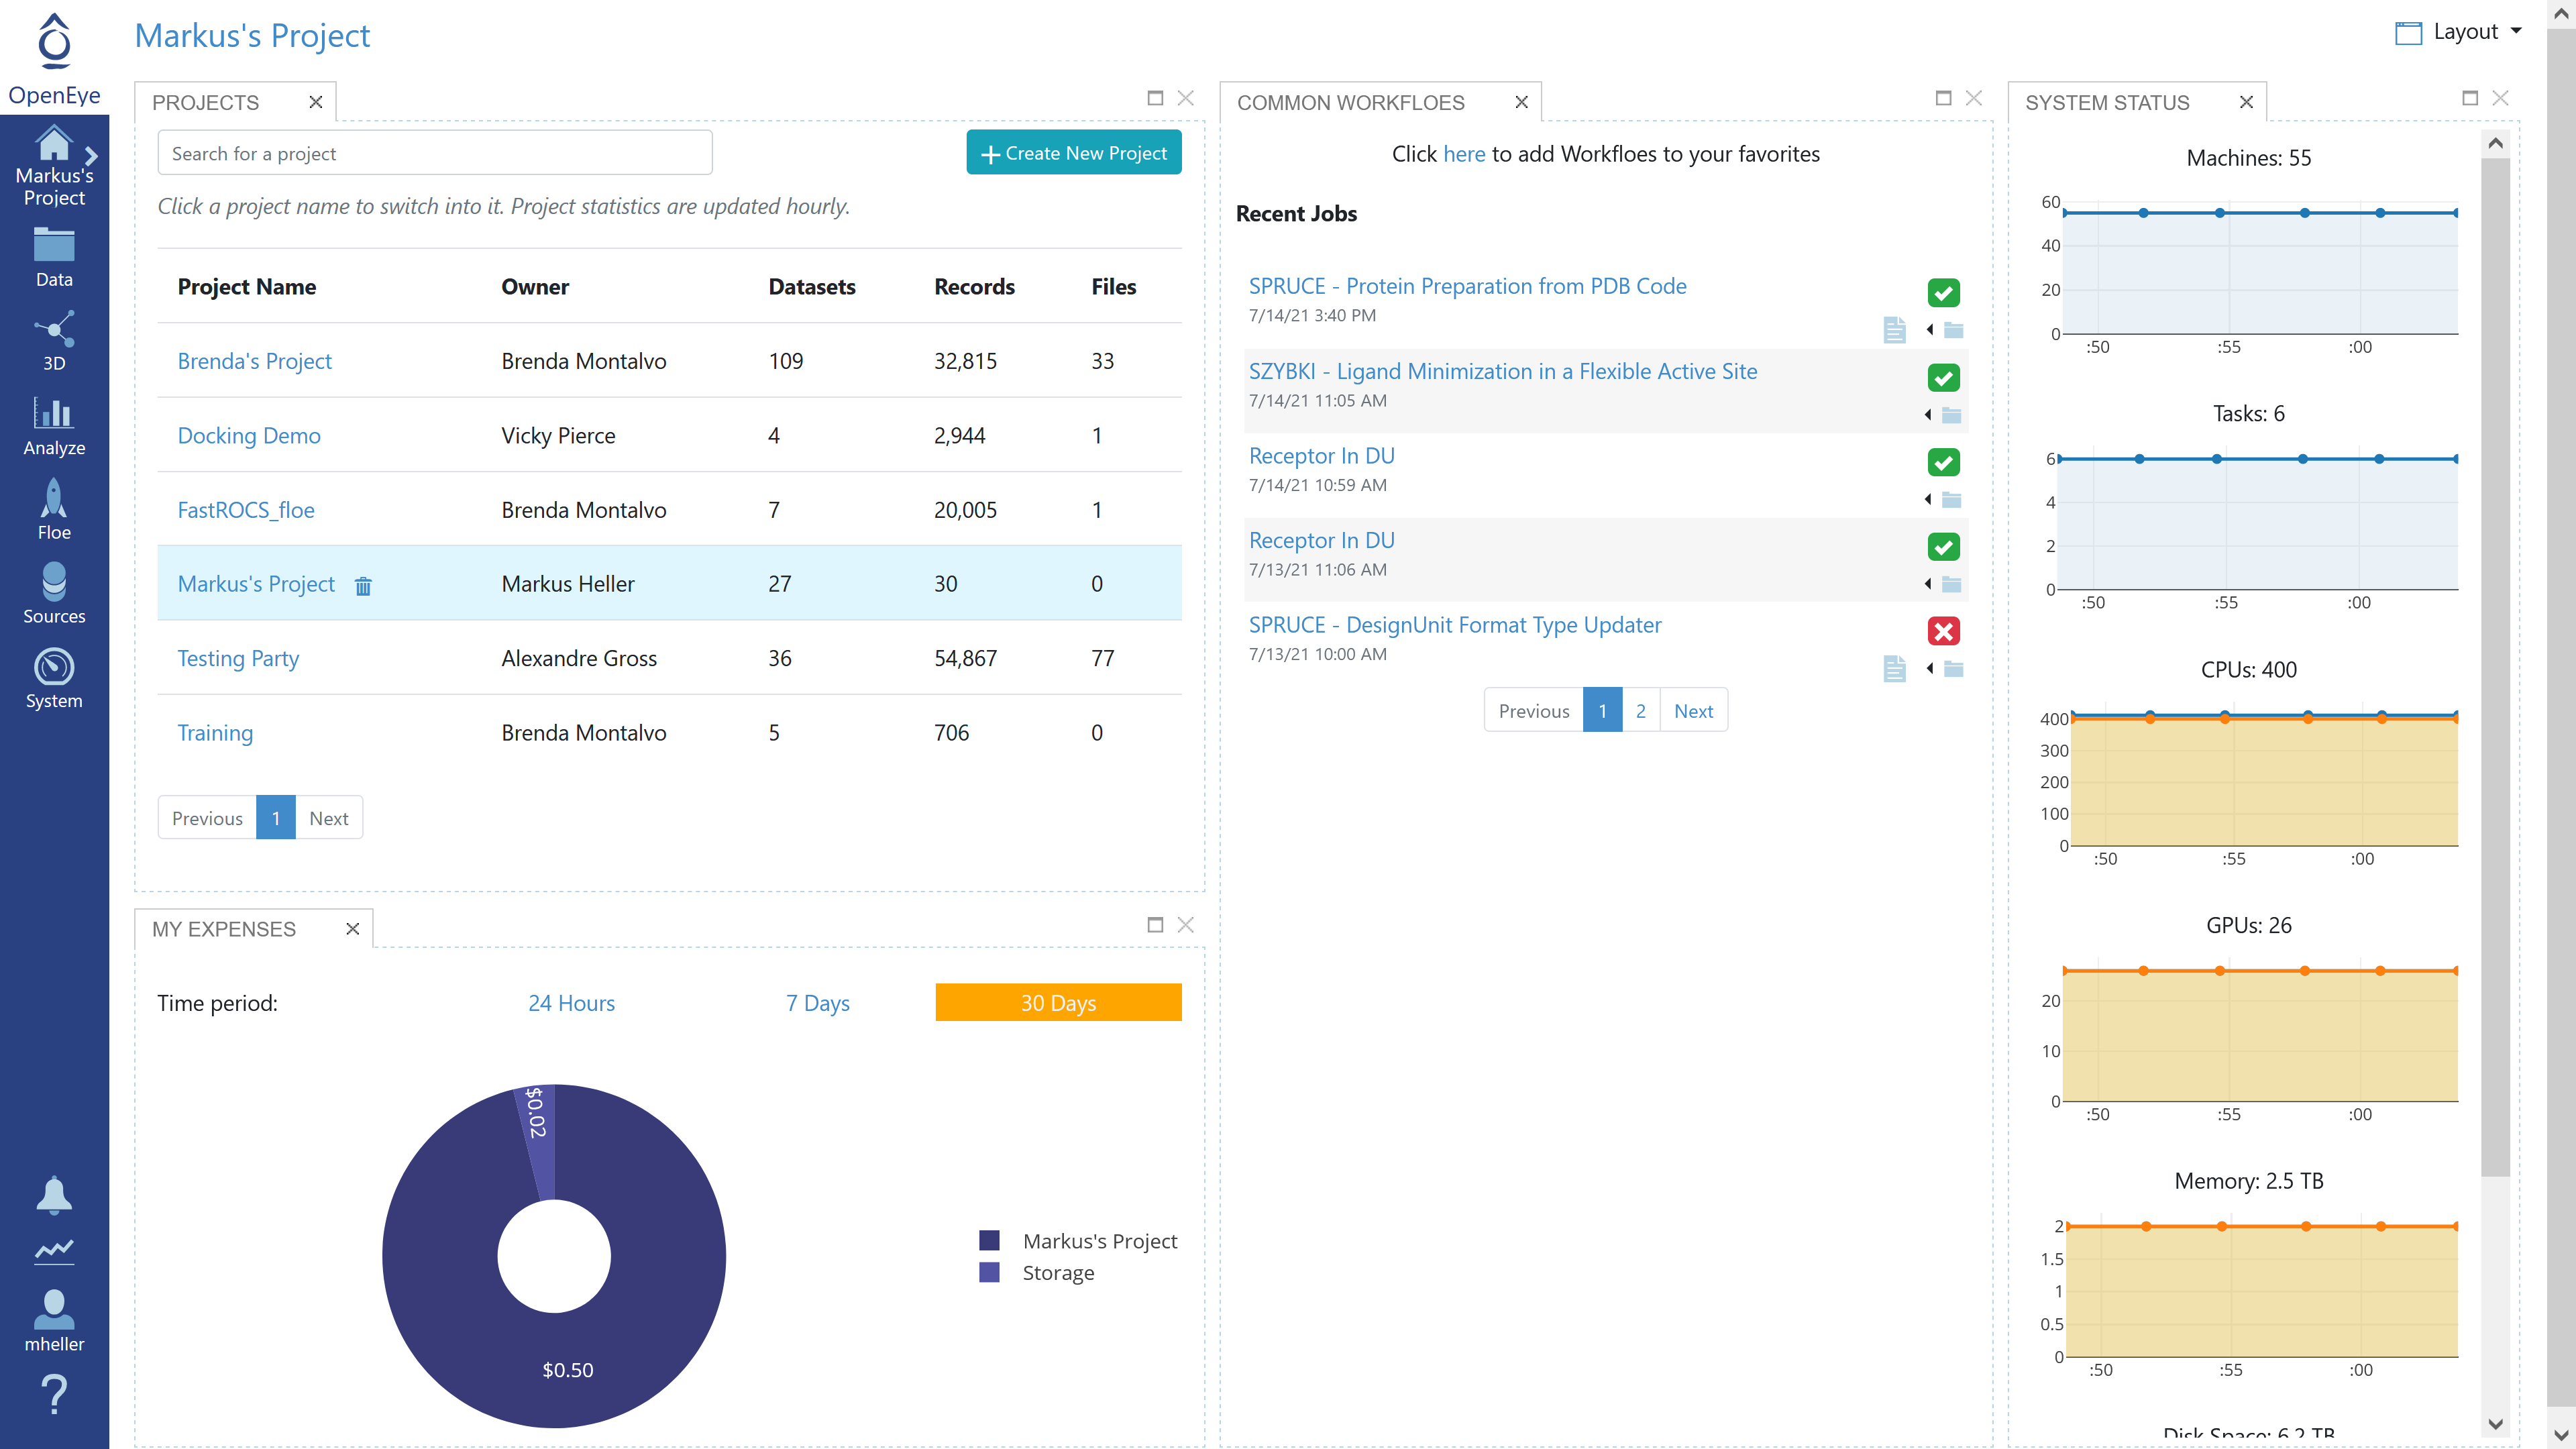Focus the Search for a project field

[435, 153]
